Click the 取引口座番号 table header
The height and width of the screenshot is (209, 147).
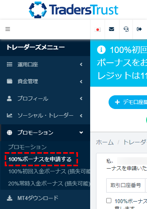tap(126, 185)
